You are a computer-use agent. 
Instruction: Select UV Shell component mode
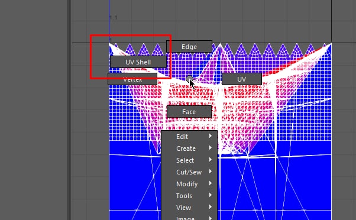click(138, 62)
